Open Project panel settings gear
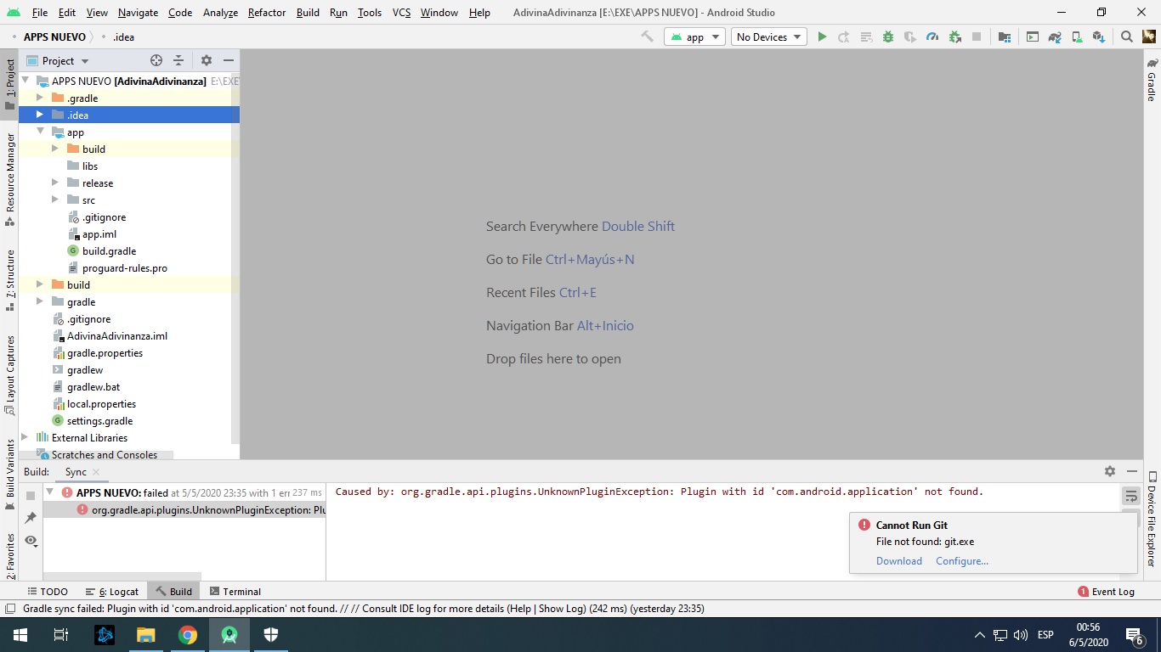This screenshot has width=1161, height=652. (206, 60)
